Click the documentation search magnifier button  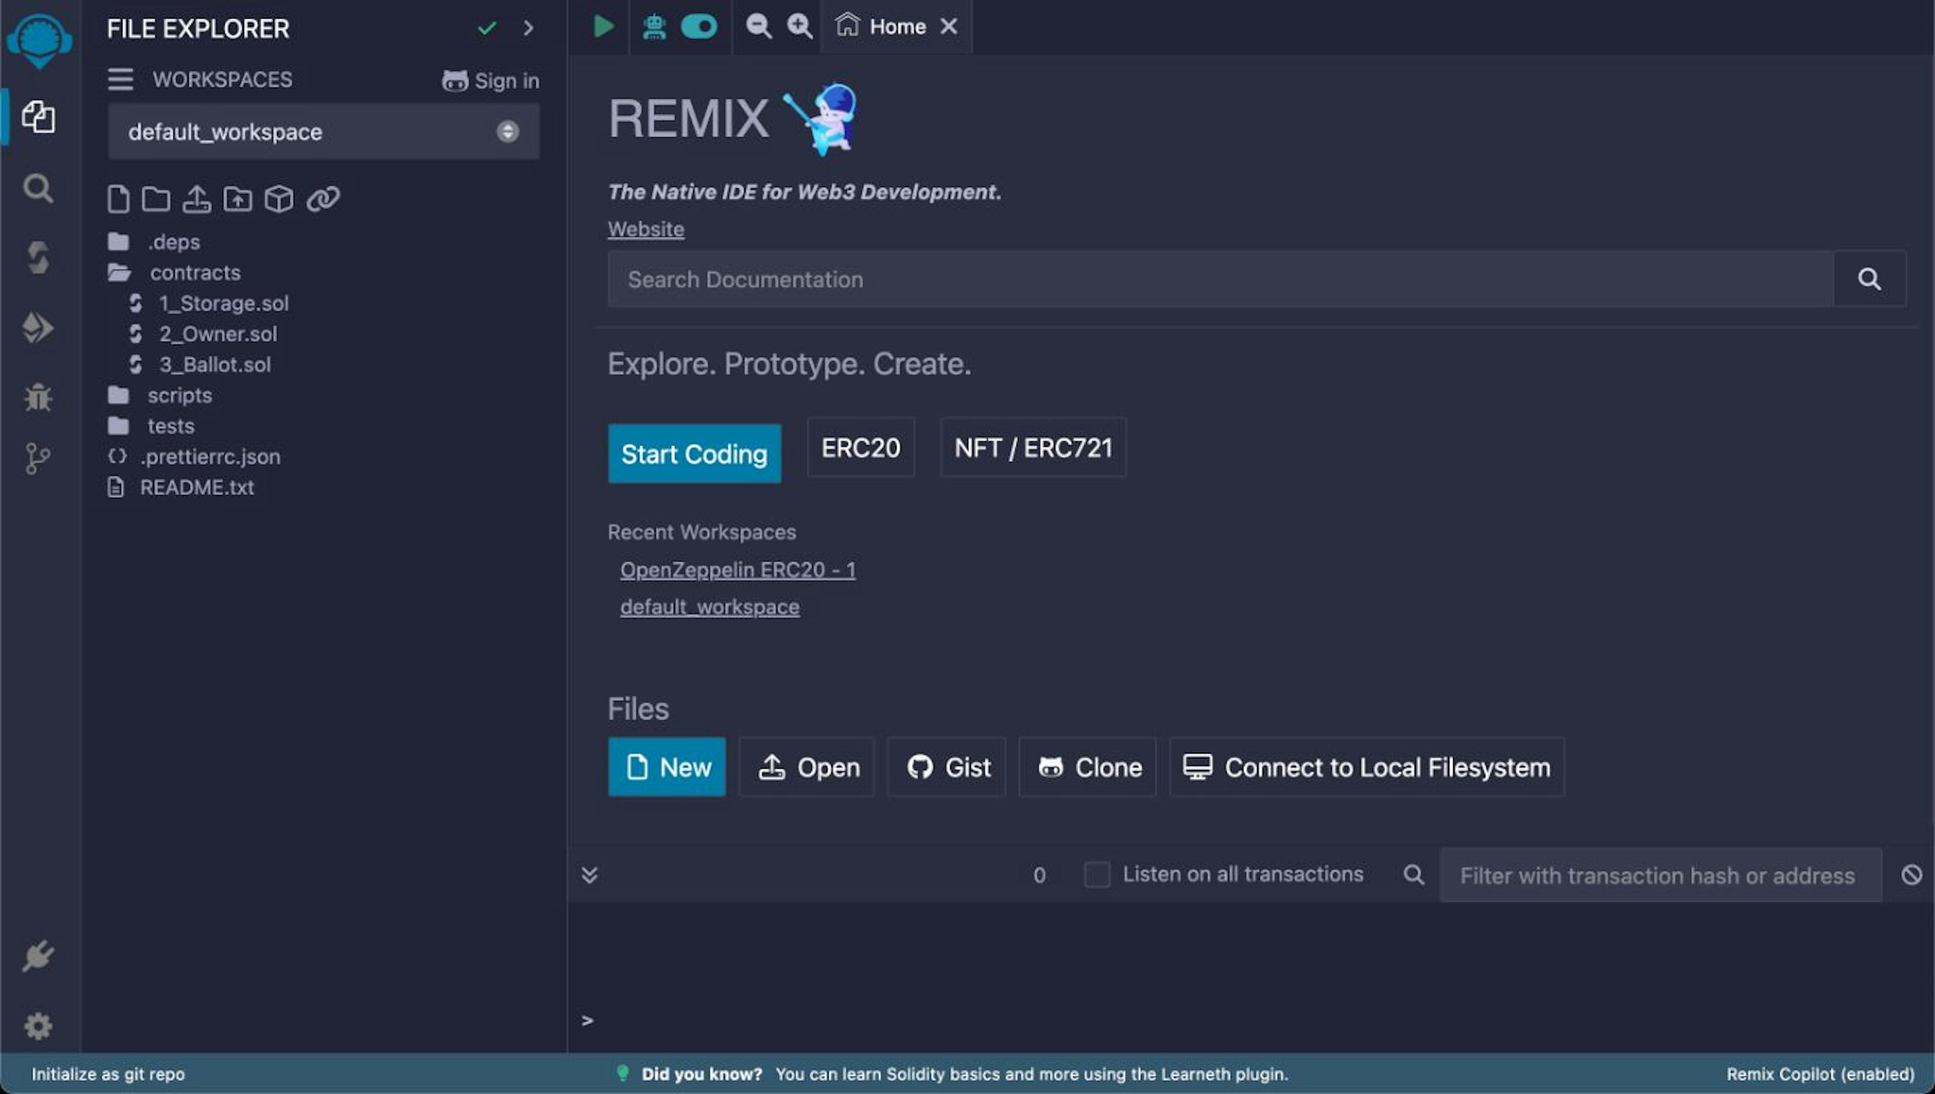[1869, 280]
